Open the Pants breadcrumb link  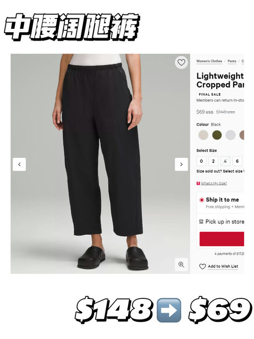[232, 61]
